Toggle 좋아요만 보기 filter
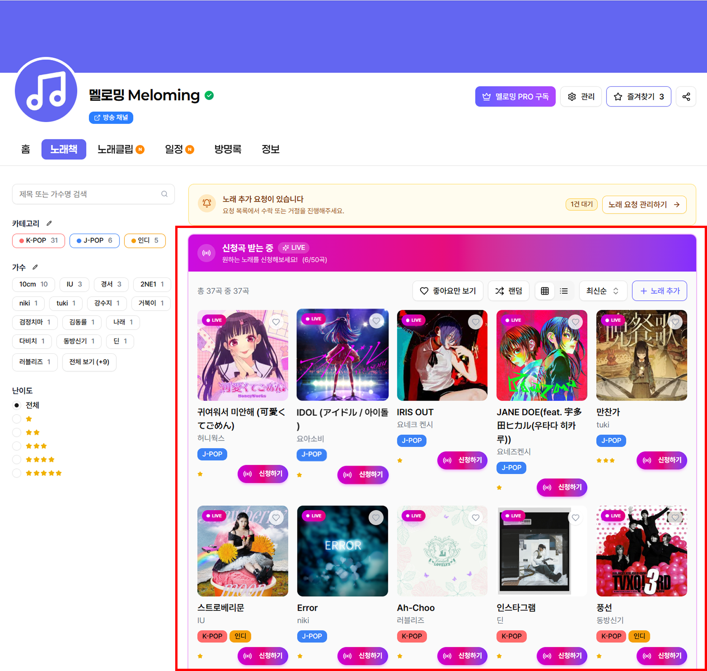 (x=448, y=291)
